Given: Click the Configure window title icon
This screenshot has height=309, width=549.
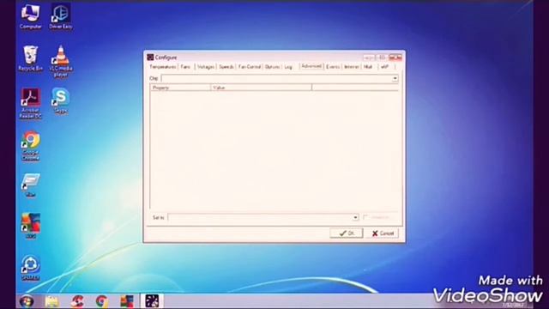Looking at the screenshot, I should click(x=150, y=58).
